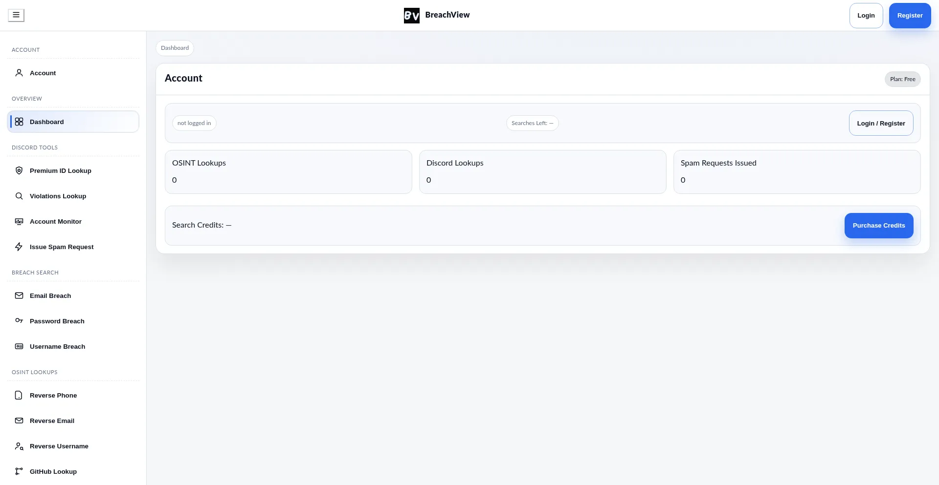Viewport: 939px width, 485px height.
Task: Click the Login / Register button
Action: pyautogui.click(x=881, y=123)
